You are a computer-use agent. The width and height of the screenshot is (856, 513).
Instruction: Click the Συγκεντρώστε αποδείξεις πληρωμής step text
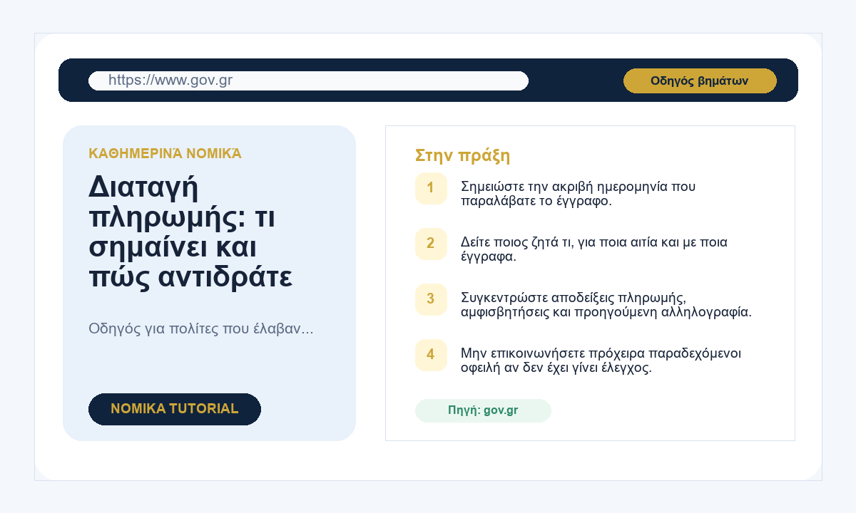[606, 305]
